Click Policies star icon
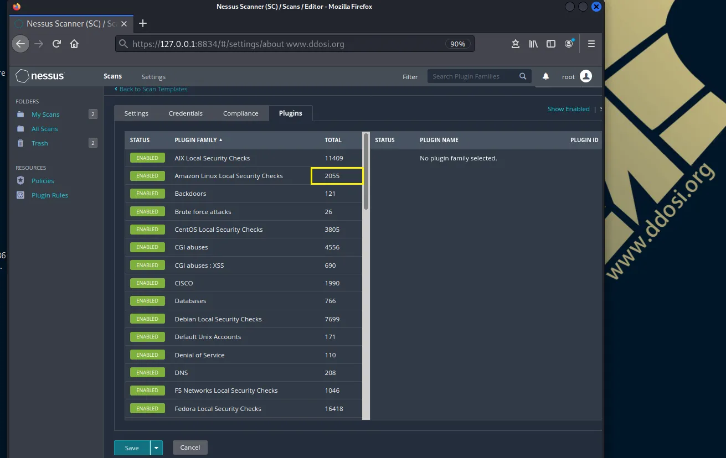Viewport: 726px width, 458px height. [x=20, y=181]
